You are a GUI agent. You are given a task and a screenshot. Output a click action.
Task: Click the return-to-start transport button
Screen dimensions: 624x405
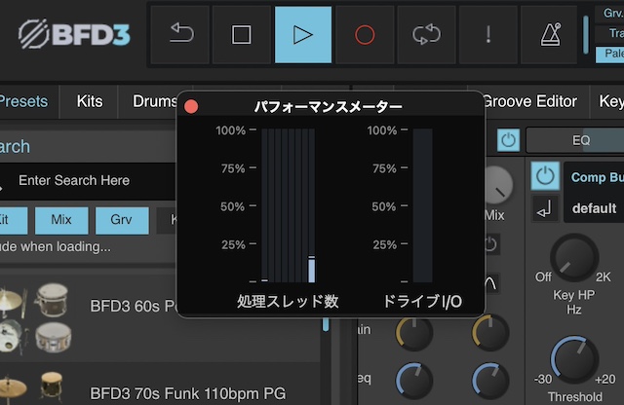click(179, 34)
